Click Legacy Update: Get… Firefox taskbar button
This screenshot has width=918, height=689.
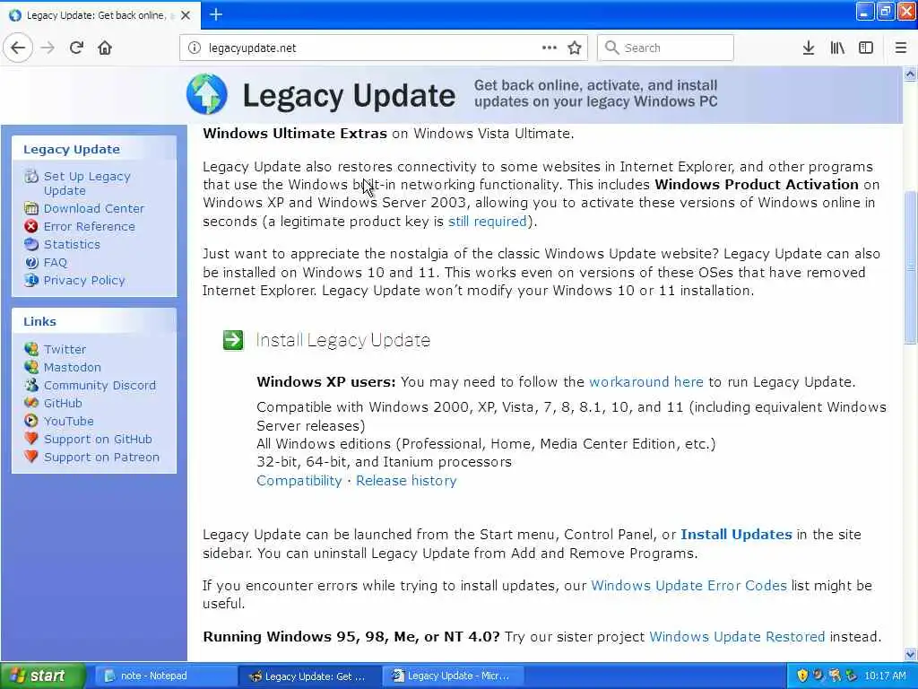(x=309, y=676)
